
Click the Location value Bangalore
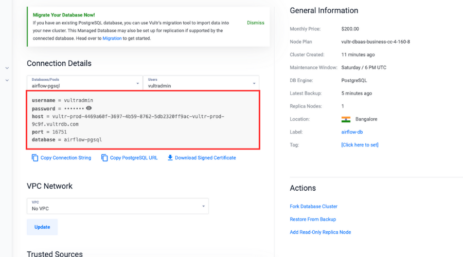tap(366, 119)
